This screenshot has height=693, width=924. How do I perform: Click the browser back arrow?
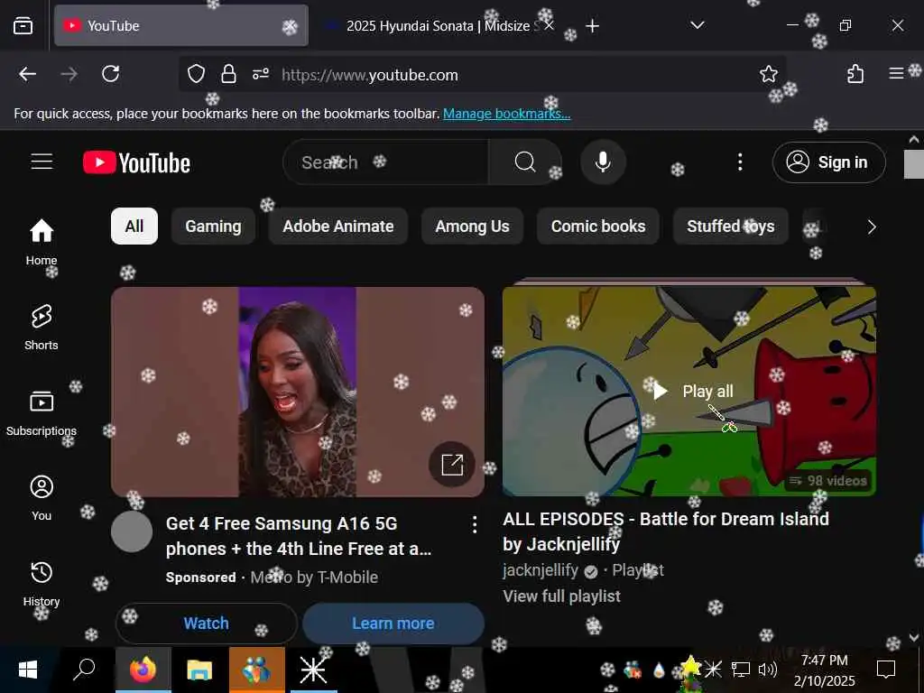coord(27,74)
